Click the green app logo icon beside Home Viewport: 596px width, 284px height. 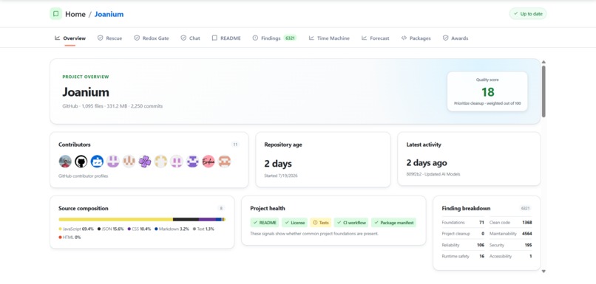pyautogui.click(x=56, y=14)
